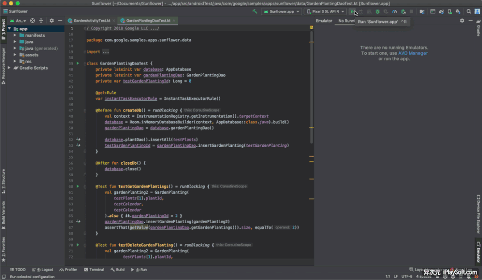Click the project panel gear settings icon

tap(51, 21)
